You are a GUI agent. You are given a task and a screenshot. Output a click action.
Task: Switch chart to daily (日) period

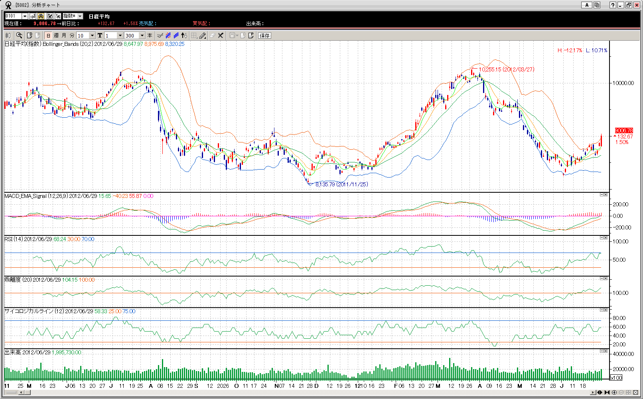[48, 36]
